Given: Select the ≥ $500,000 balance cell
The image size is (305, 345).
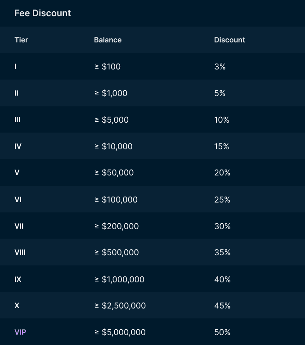Looking at the screenshot, I should click(116, 253).
